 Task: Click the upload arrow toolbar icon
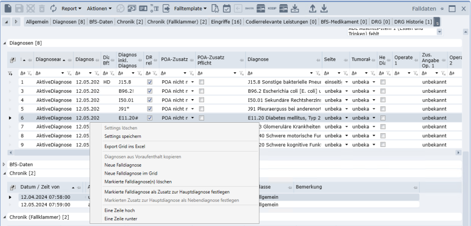click(x=312, y=8)
